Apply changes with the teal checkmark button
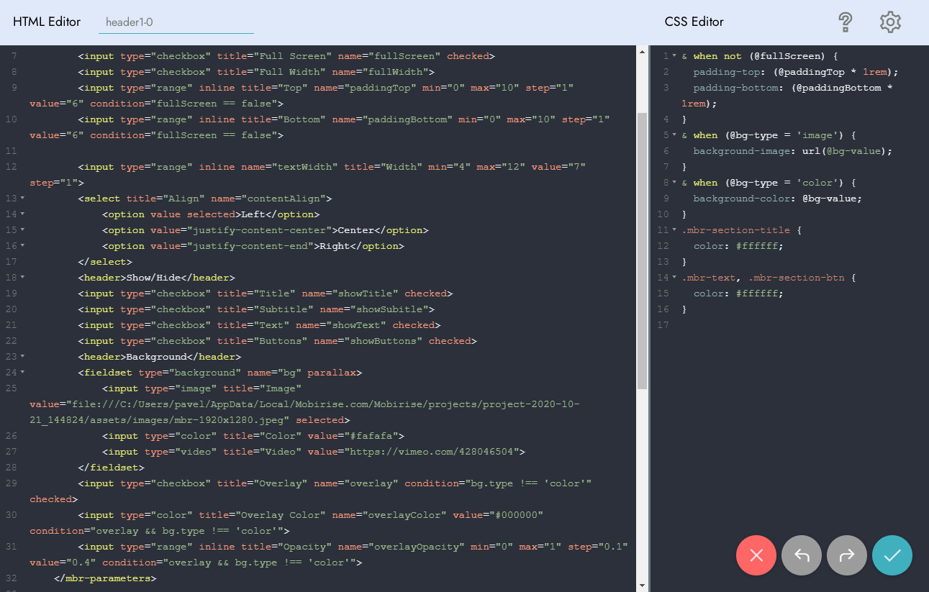This screenshot has width=929, height=592. point(892,555)
